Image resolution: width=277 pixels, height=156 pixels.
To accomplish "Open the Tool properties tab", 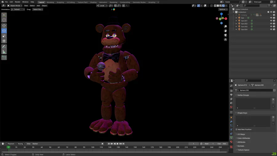I will click(x=231, y=86).
